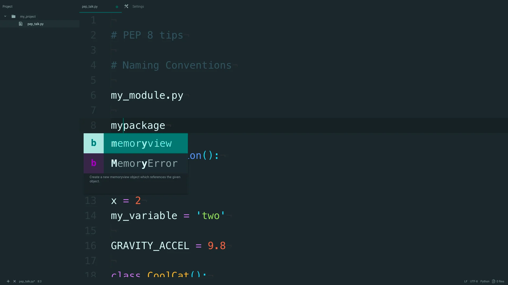Click the my_project folder icon
This screenshot has height=285, width=508.
point(13,16)
